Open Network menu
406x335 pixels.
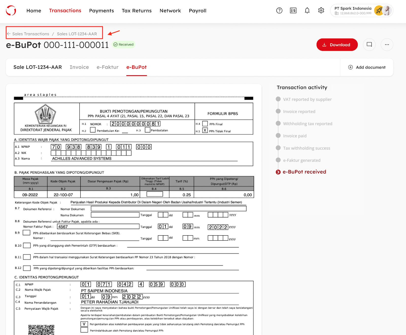click(x=170, y=11)
